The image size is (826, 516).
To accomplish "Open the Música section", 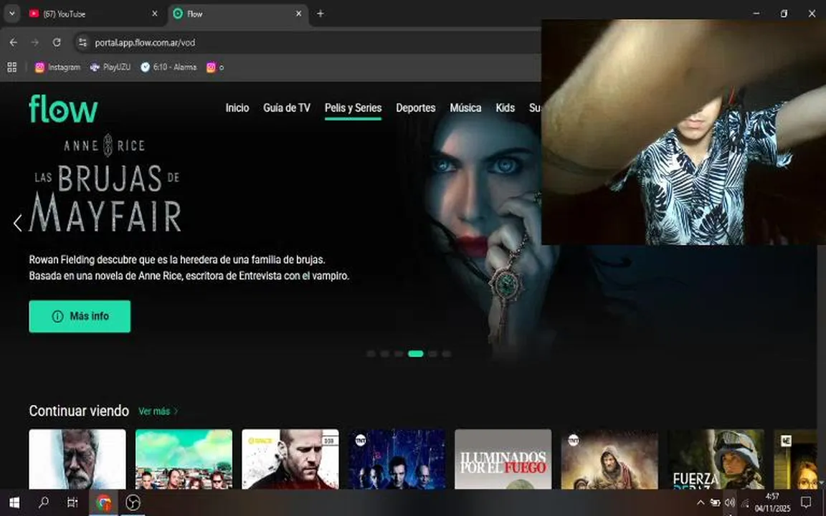I will (465, 108).
